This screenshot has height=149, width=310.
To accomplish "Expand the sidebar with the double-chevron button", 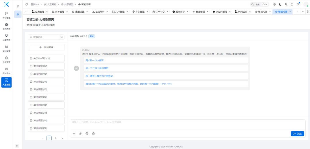I will point(17,146).
